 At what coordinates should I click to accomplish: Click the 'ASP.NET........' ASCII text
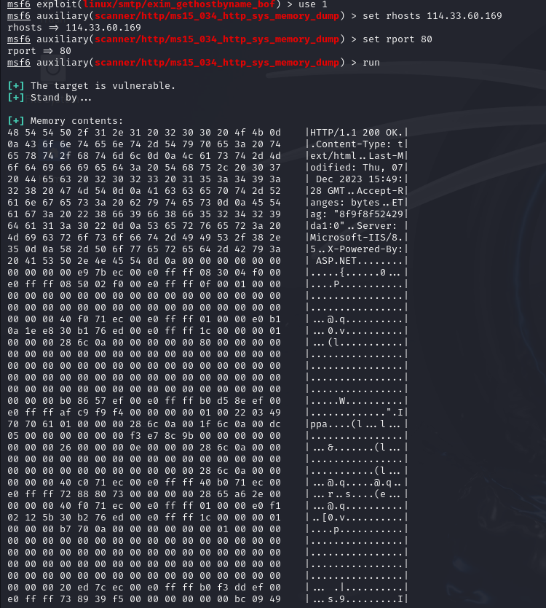coord(360,260)
